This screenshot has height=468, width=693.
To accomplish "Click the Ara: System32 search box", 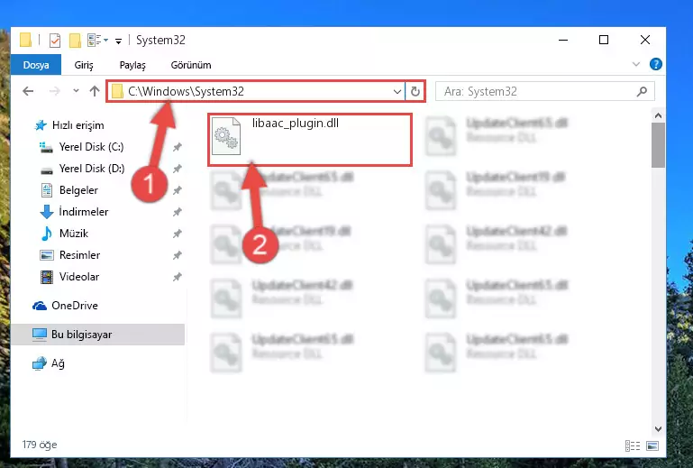I will [x=544, y=91].
